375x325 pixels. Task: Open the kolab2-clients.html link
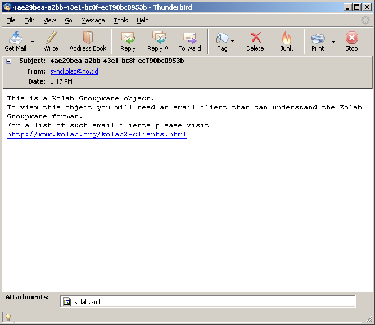tap(97, 135)
